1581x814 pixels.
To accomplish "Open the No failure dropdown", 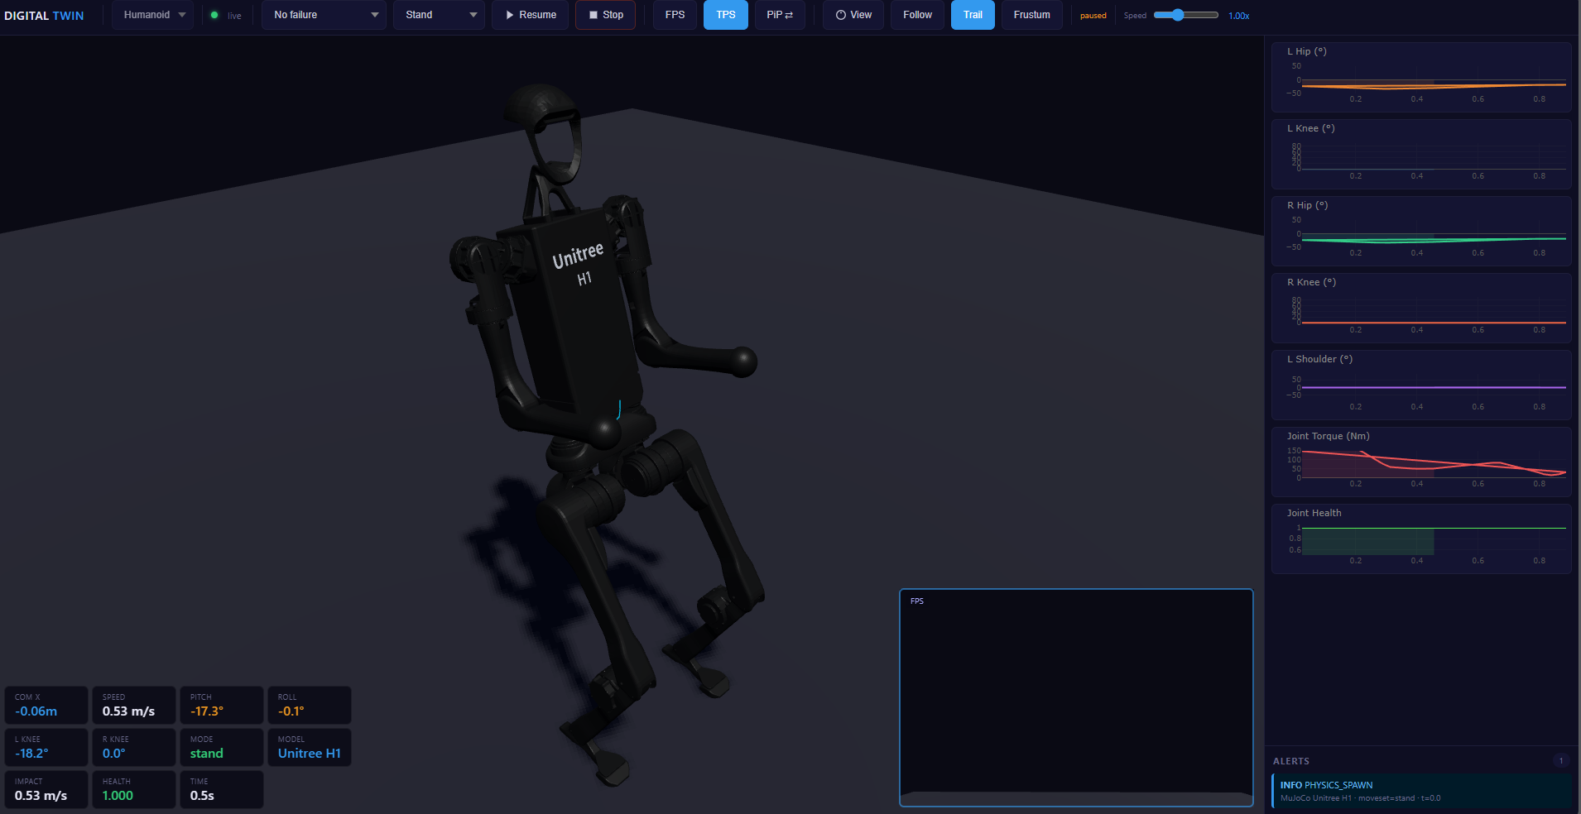I will click(x=324, y=15).
